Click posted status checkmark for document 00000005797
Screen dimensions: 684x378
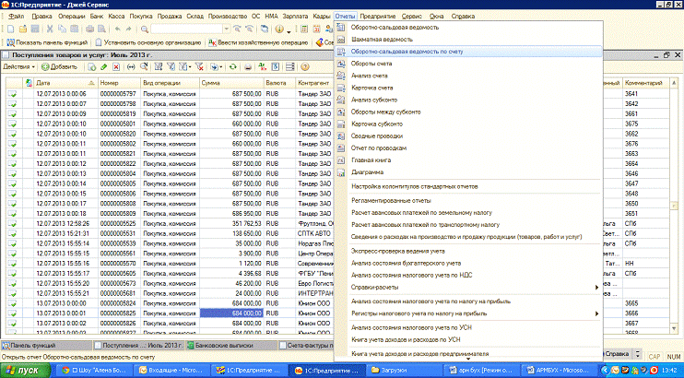coord(15,94)
